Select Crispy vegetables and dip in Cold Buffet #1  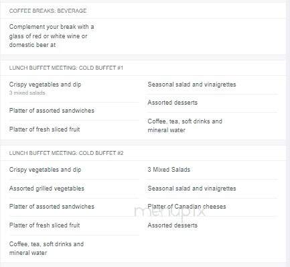(x=45, y=85)
